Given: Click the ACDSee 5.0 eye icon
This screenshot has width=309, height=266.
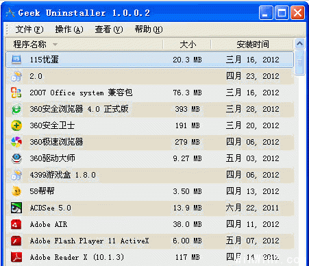Looking at the screenshot, I should (x=16, y=208).
